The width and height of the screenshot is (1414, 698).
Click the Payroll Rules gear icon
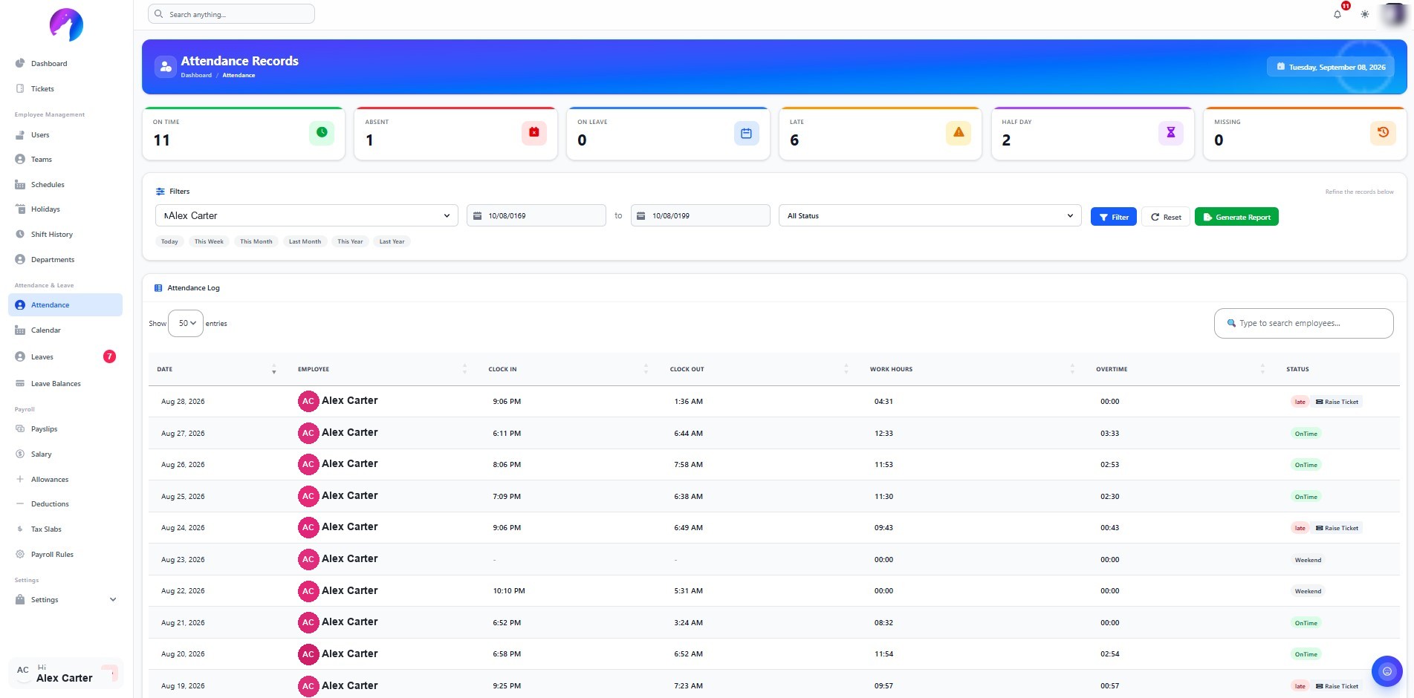point(20,554)
